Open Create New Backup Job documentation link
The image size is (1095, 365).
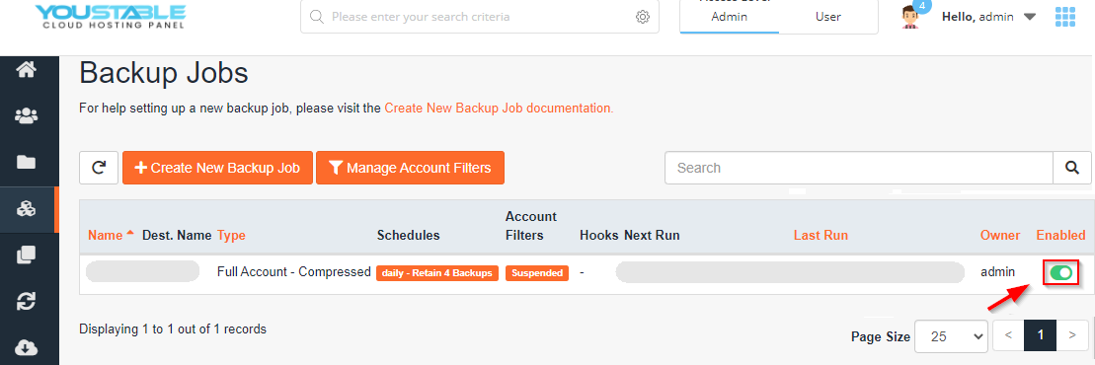coord(499,109)
